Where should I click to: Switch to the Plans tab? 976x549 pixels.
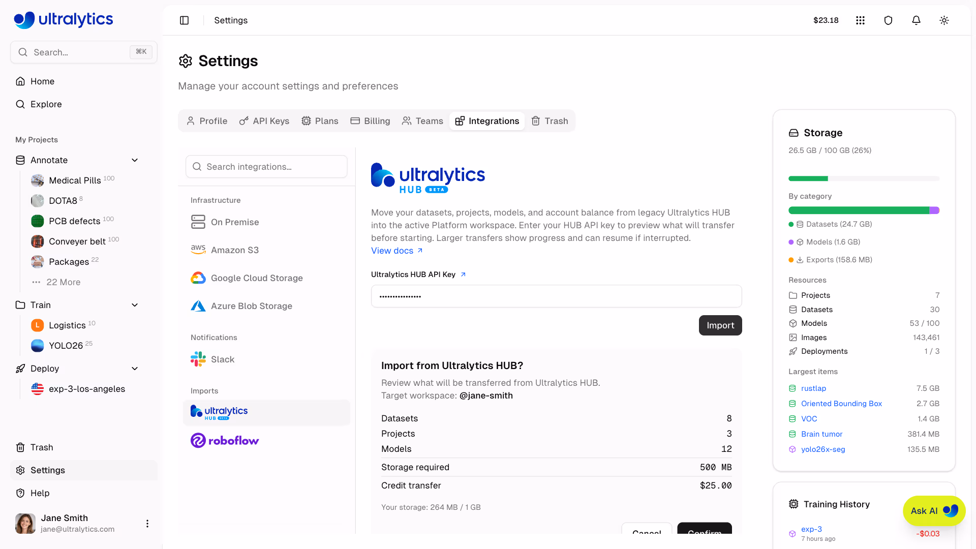coord(320,121)
